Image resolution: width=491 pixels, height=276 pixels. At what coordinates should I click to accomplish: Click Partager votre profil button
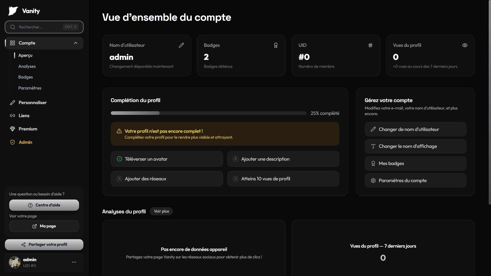coord(44,245)
